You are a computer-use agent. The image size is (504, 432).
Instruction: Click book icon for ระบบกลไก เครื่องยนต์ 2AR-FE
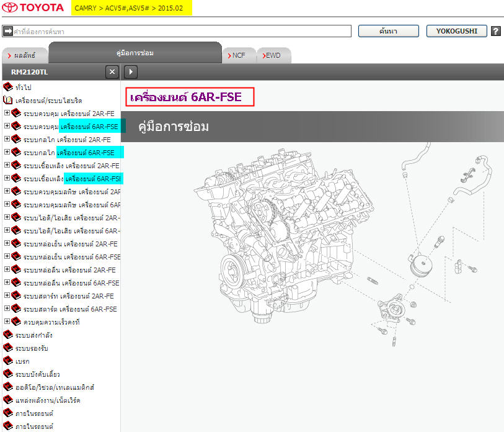tap(16, 139)
